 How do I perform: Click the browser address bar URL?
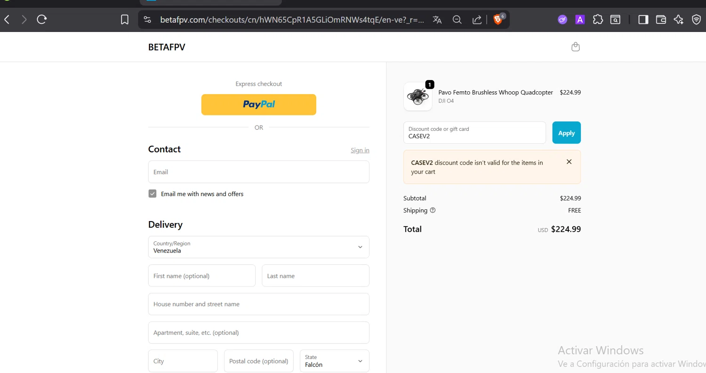(292, 20)
